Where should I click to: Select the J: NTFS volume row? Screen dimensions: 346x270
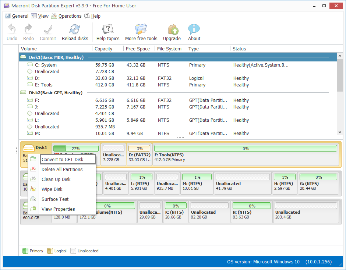pos(178,107)
